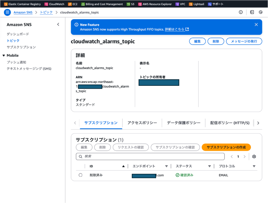Open CloudWatch shortcut in top bar

coord(54,4)
